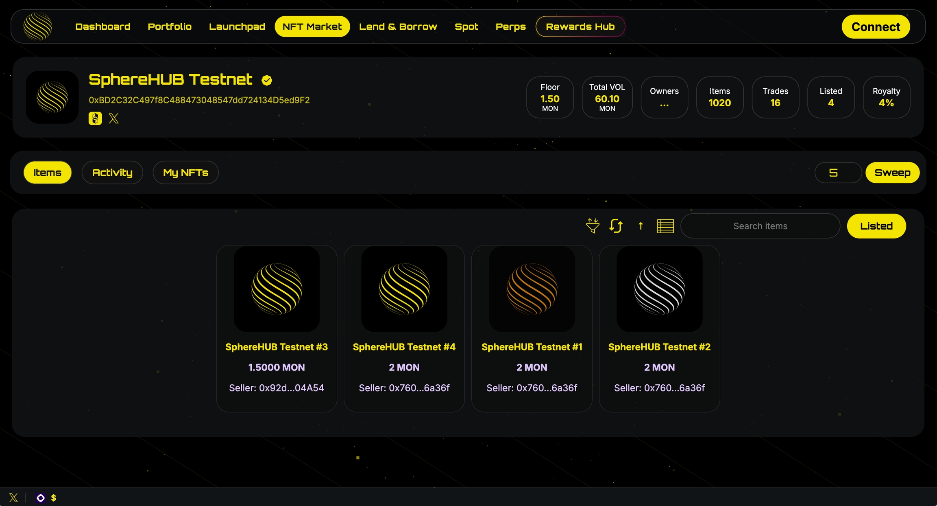Click the refresh arrows icon
Screen dimensions: 937x506
point(616,226)
